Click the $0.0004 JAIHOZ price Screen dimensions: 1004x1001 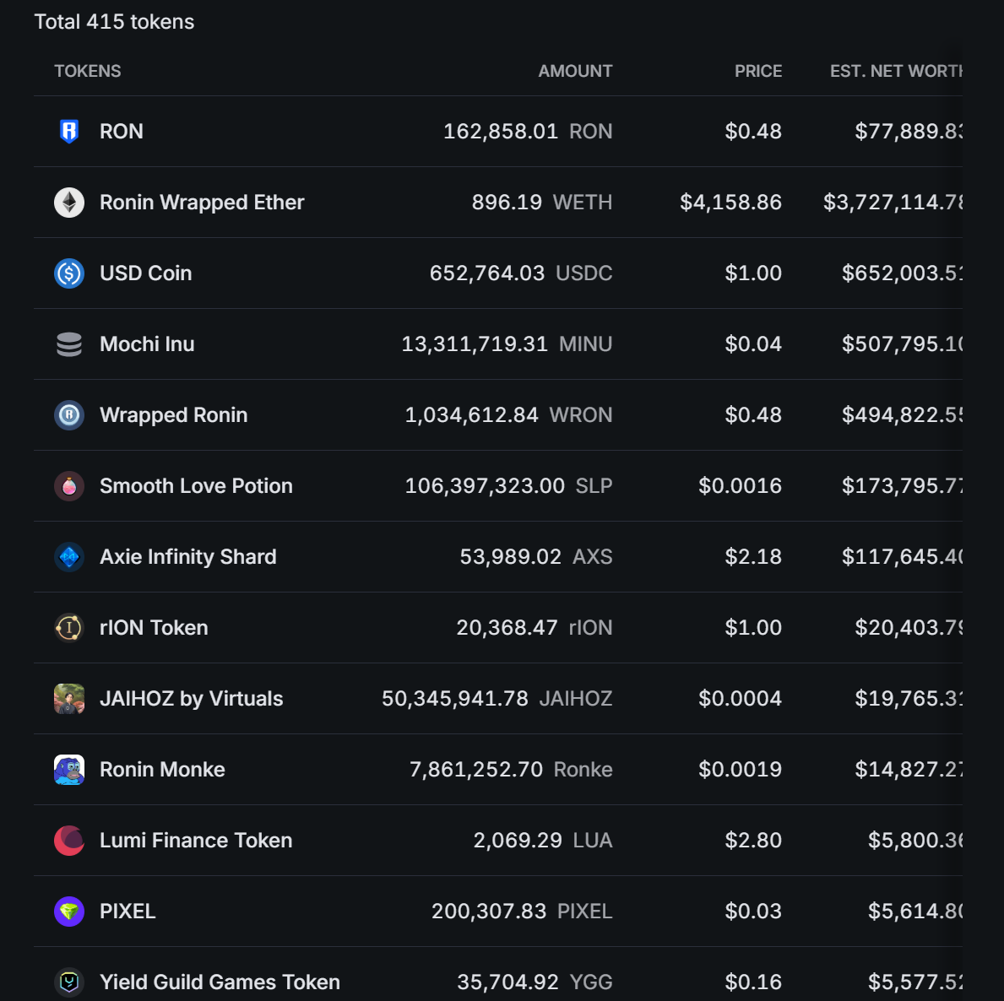point(741,699)
